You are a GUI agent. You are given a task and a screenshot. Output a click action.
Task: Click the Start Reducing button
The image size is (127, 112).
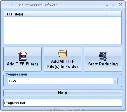(x=103, y=59)
